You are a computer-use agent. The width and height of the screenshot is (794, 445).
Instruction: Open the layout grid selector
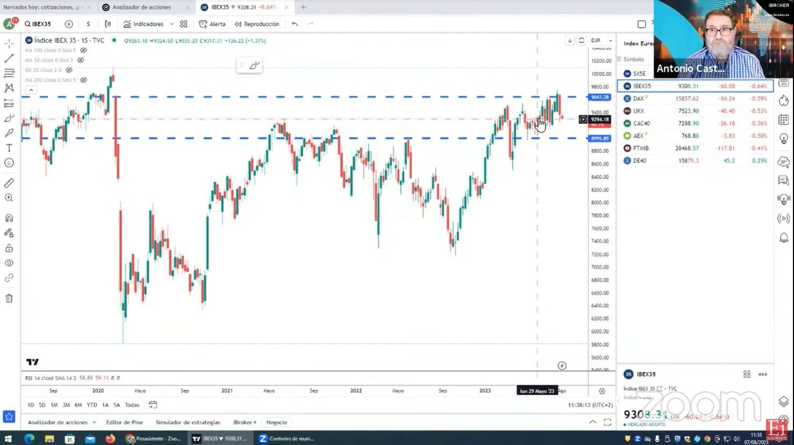click(x=183, y=24)
